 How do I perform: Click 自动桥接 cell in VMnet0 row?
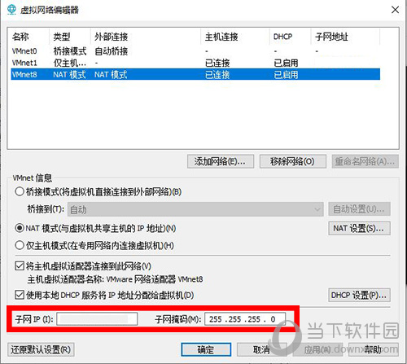coord(112,51)
